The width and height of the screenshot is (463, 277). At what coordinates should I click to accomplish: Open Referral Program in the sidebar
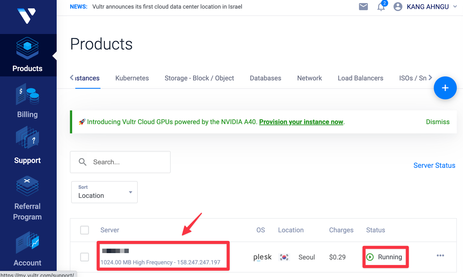tap(27, 198)
